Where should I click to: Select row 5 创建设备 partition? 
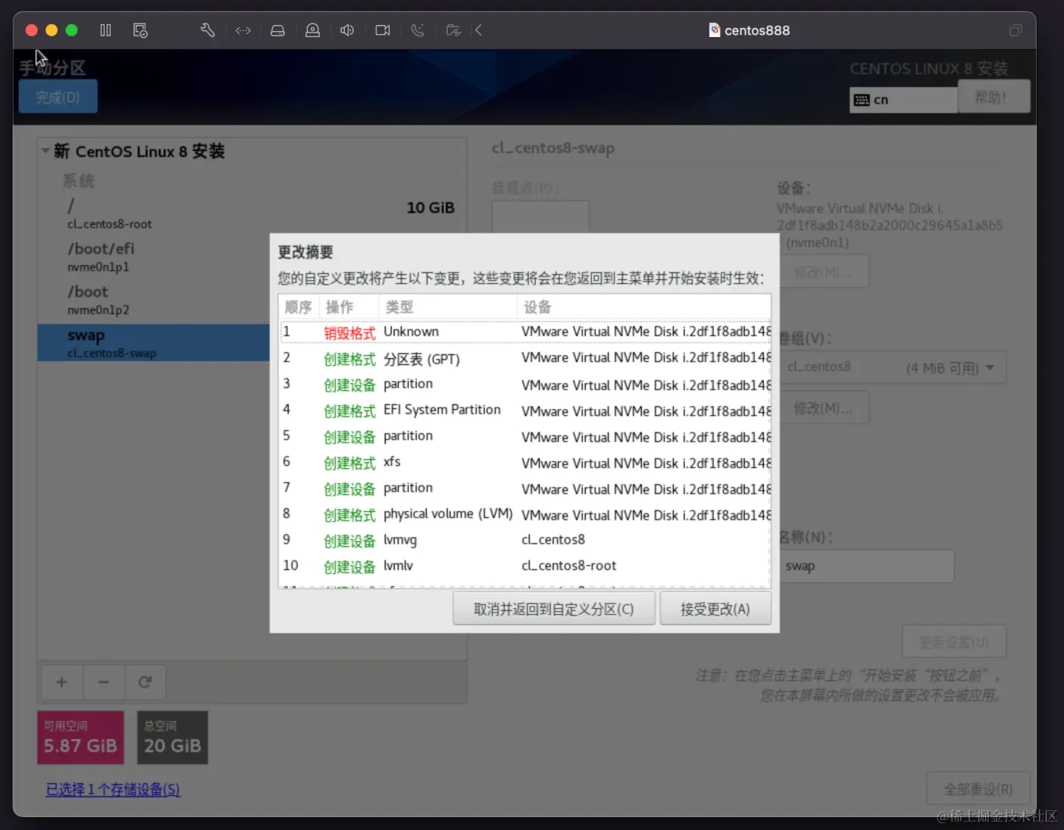coord(525,436)
